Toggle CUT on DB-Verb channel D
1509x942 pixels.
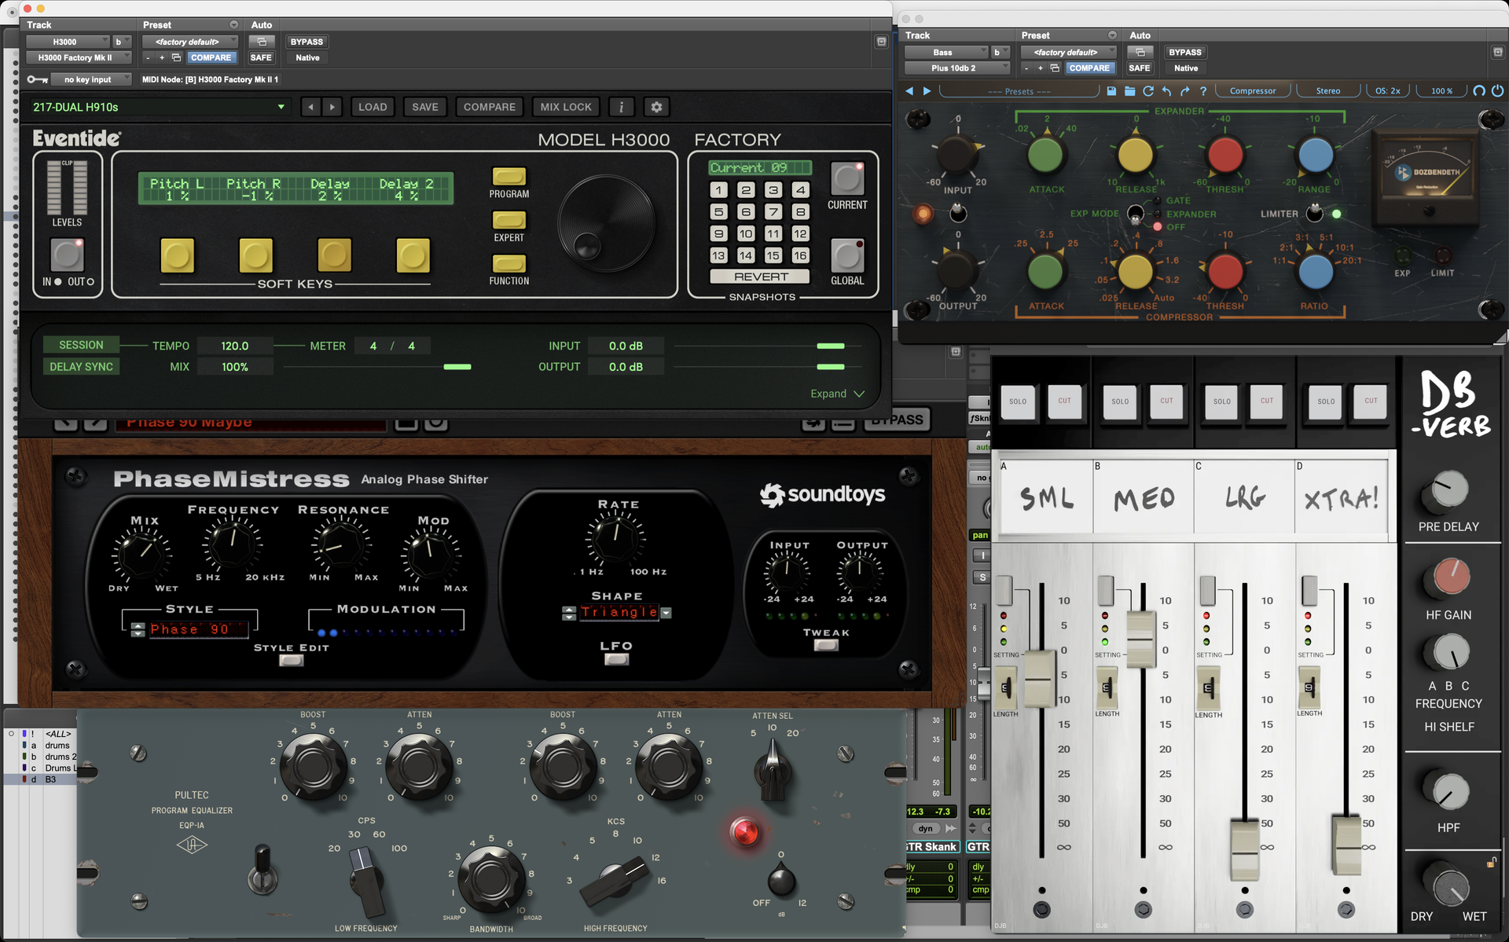[x=1371, y=401]
